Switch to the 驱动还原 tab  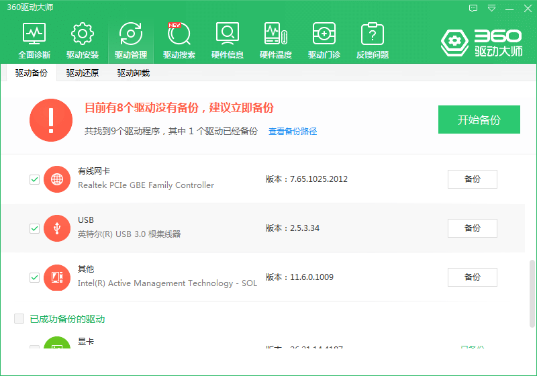[83, 73]
